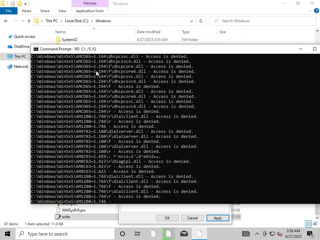Screen dimensions: 320x240
Task: Navigate back with the Back arrow
Action: point(6,21)
